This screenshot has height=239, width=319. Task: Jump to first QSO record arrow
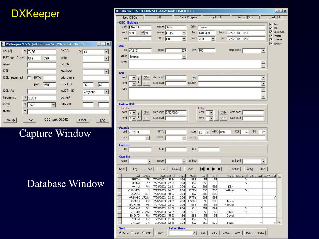[x=202, y=169]
